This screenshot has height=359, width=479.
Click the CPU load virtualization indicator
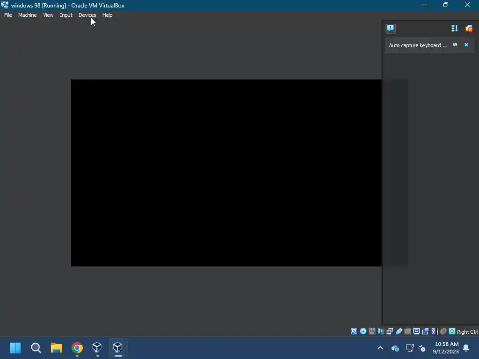click(x=435, y=331)
